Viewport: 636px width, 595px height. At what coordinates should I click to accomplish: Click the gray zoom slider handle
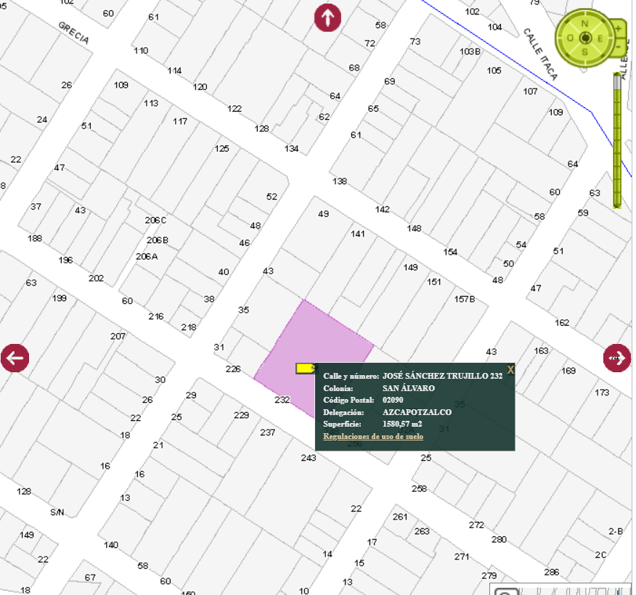tap(617, 81)
